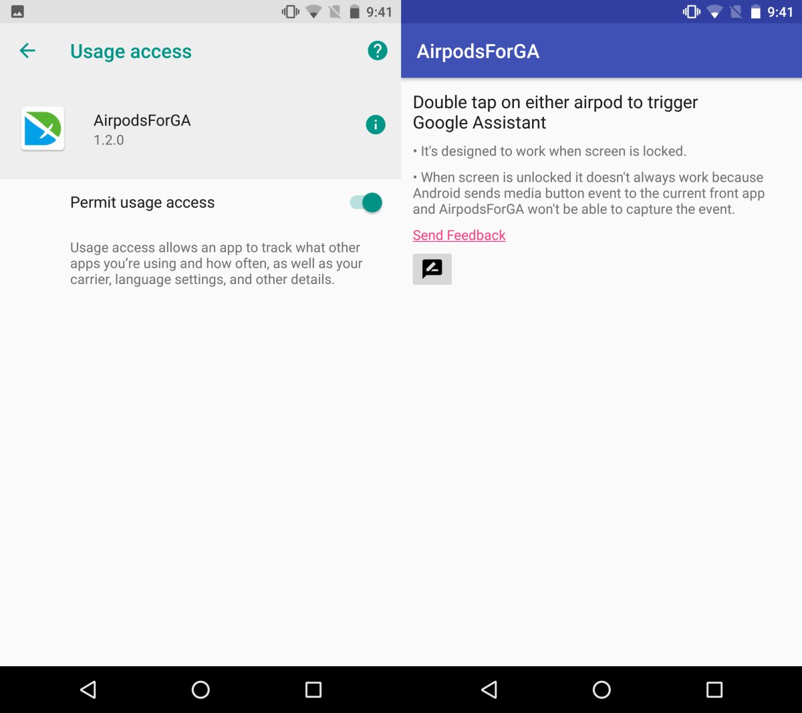Tap the right screen Recents square button

[714, 690]
